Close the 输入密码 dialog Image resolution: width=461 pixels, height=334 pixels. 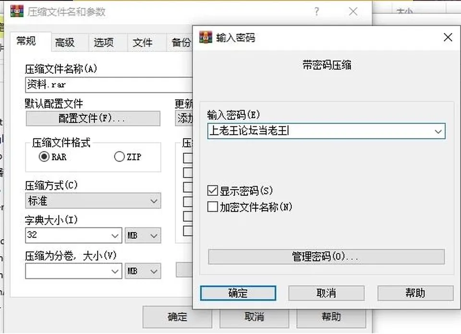pyautogui.click(x=448, y=37)
